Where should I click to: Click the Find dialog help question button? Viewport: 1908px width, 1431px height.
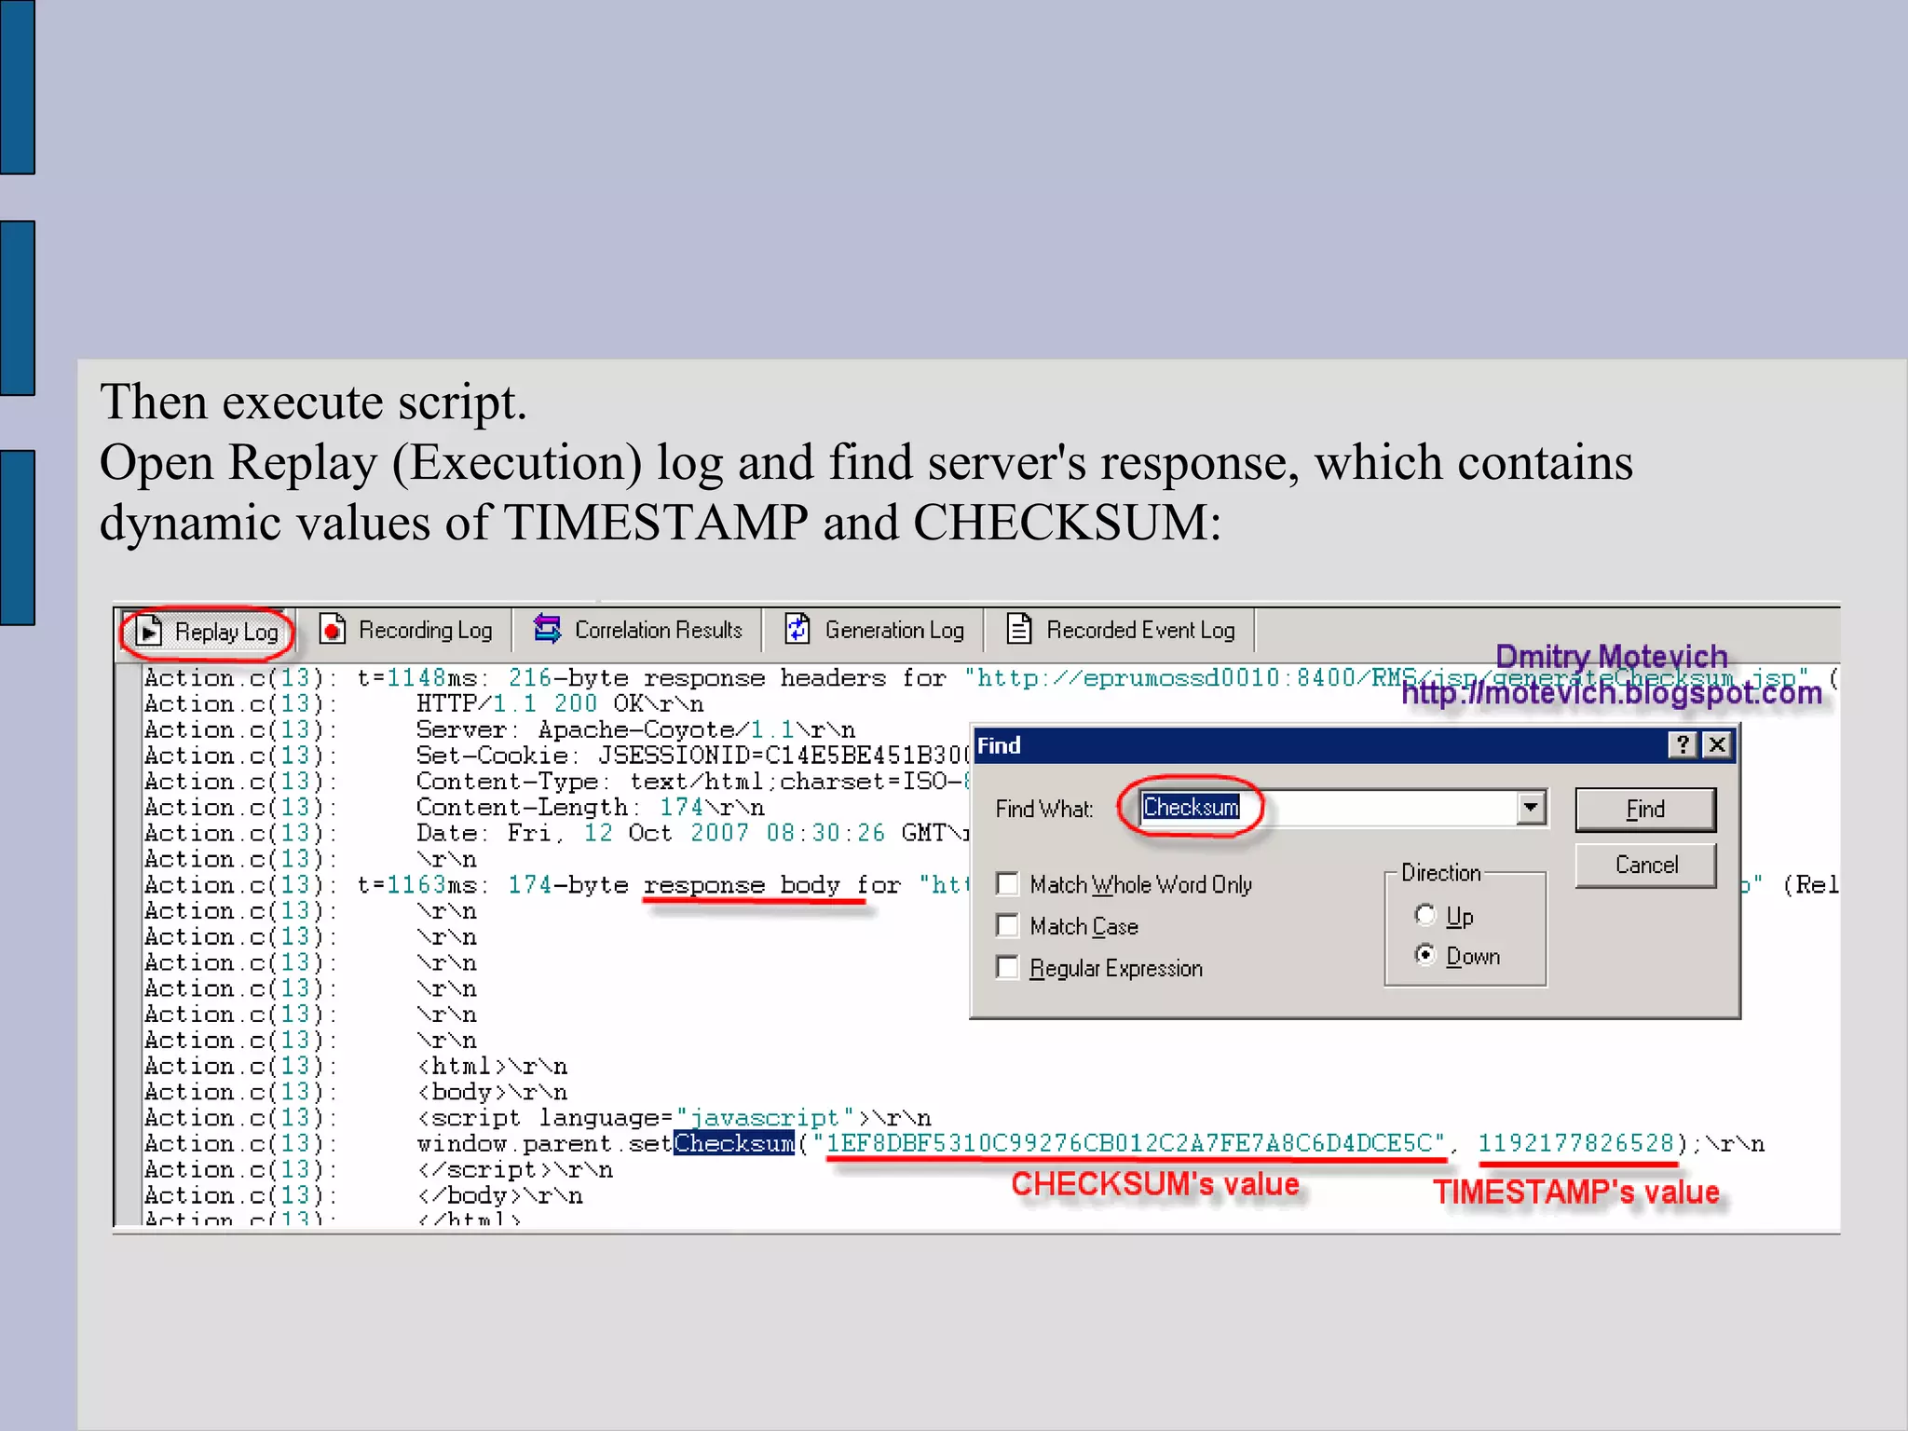pos(1682,745)
